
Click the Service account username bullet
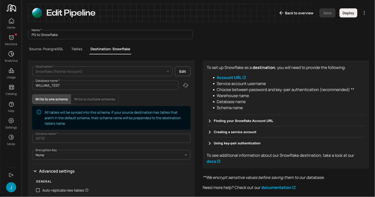[241, 84]
